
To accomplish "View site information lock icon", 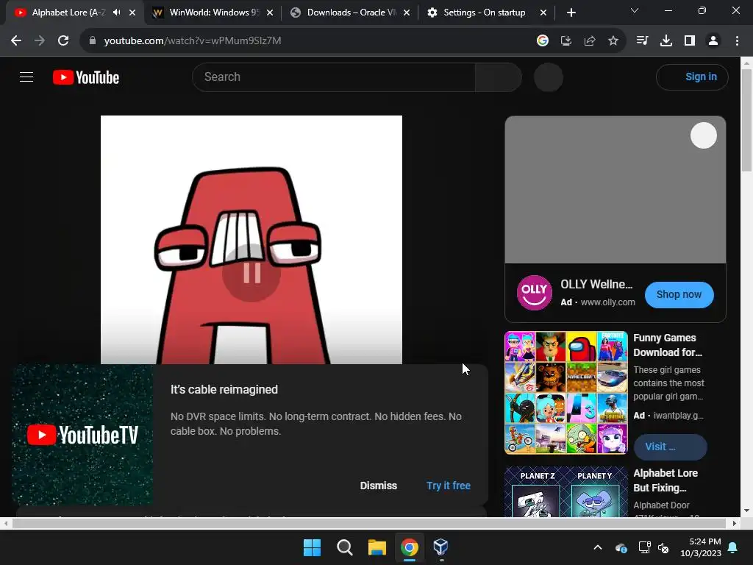I will [93, 41].
